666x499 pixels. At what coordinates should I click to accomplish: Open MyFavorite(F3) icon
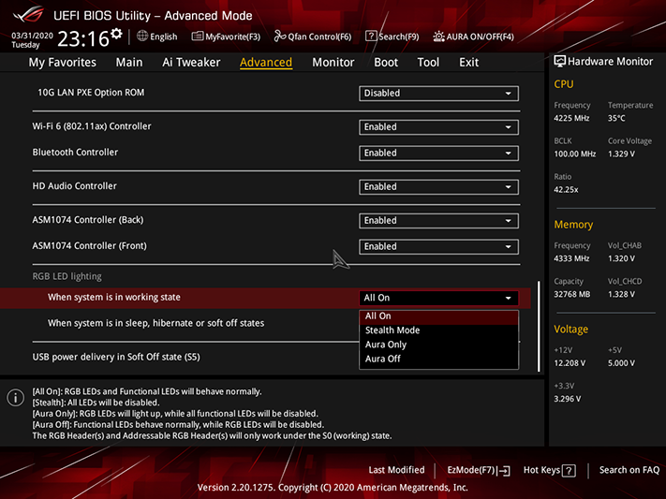coord(197,37)
